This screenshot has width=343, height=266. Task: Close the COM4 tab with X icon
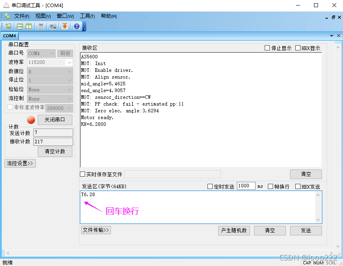338,35
